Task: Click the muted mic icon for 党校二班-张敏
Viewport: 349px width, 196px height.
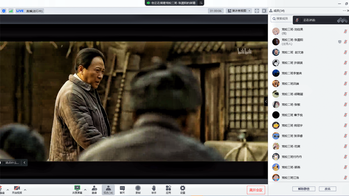Action: (x=346, y=105)
